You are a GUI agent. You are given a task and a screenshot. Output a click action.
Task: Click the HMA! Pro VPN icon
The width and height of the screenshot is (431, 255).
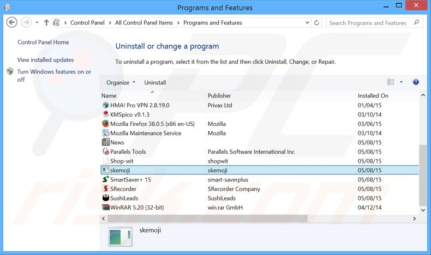106,105
